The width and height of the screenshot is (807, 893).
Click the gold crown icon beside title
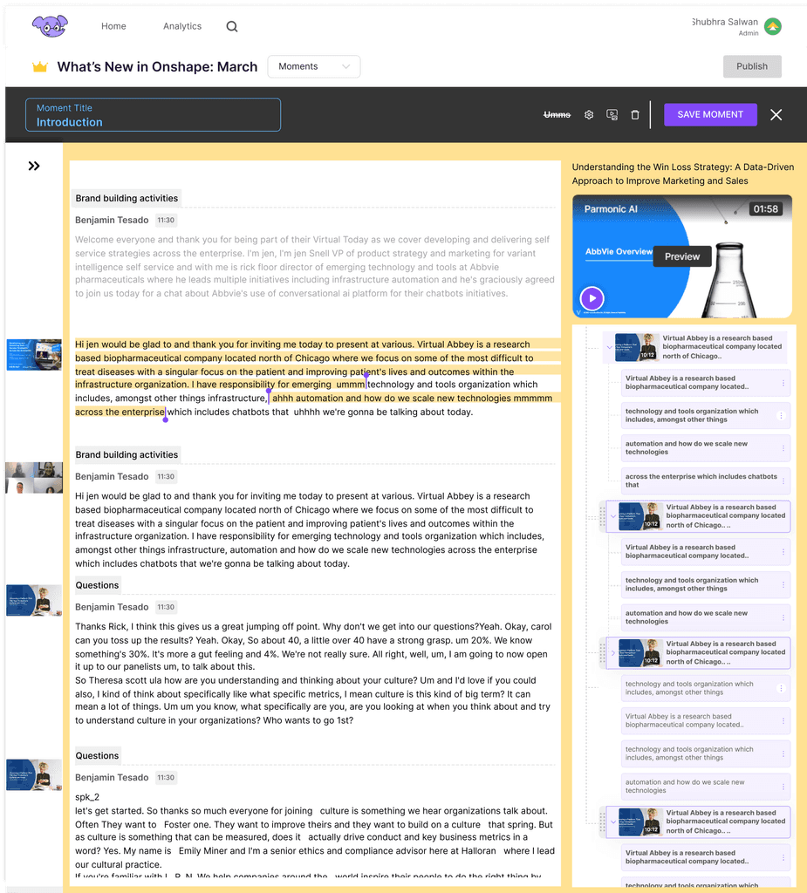(40, 66)
